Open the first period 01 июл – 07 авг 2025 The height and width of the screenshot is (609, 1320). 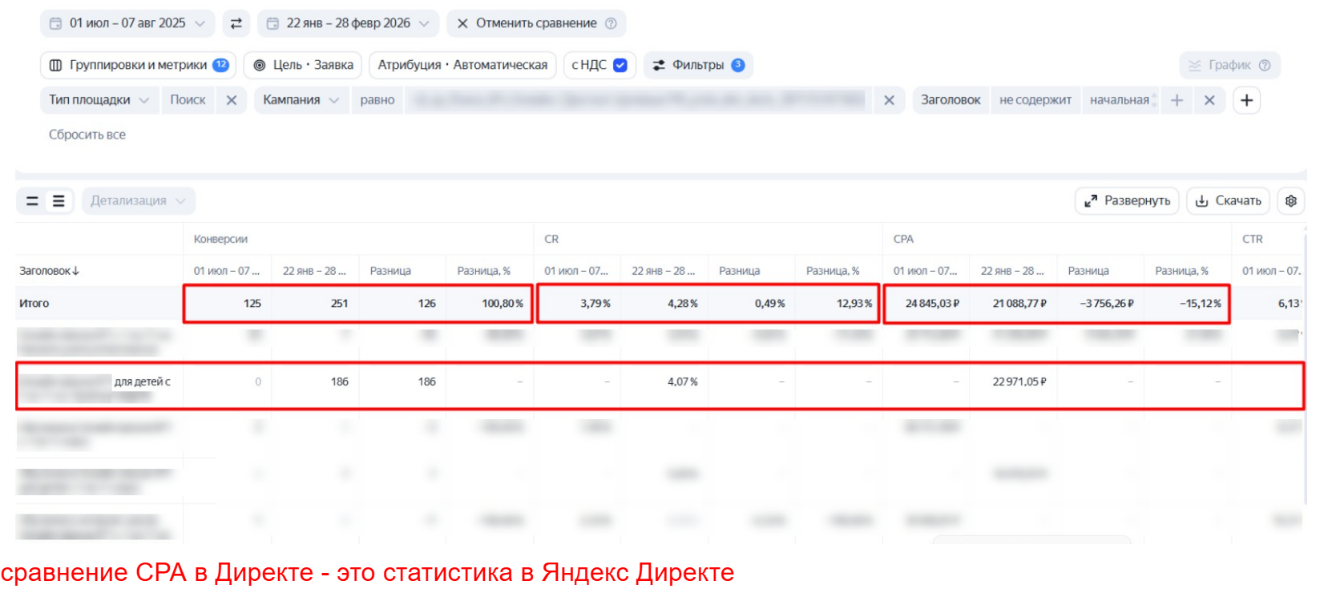127,23
